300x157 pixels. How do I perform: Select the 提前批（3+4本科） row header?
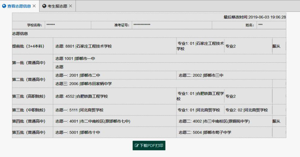(x=28, y=46)
